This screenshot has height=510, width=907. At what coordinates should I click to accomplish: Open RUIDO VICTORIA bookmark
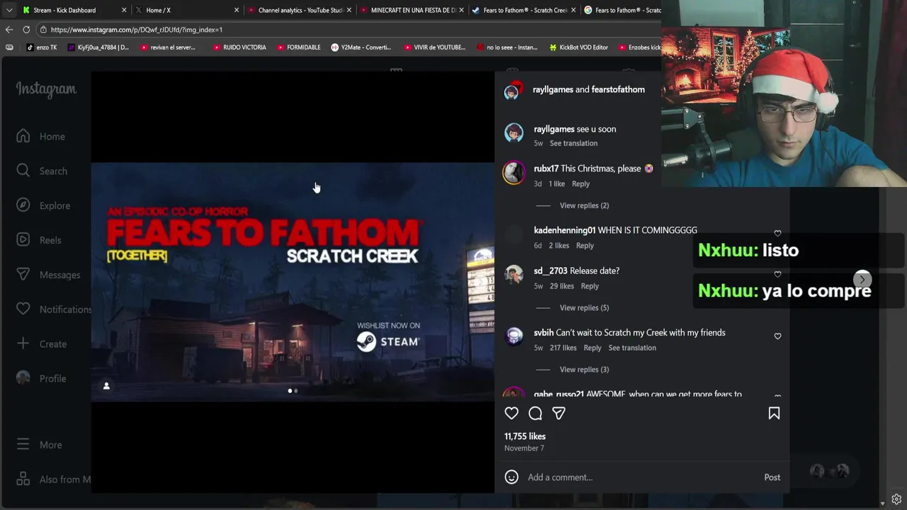[x=239, y=47]
